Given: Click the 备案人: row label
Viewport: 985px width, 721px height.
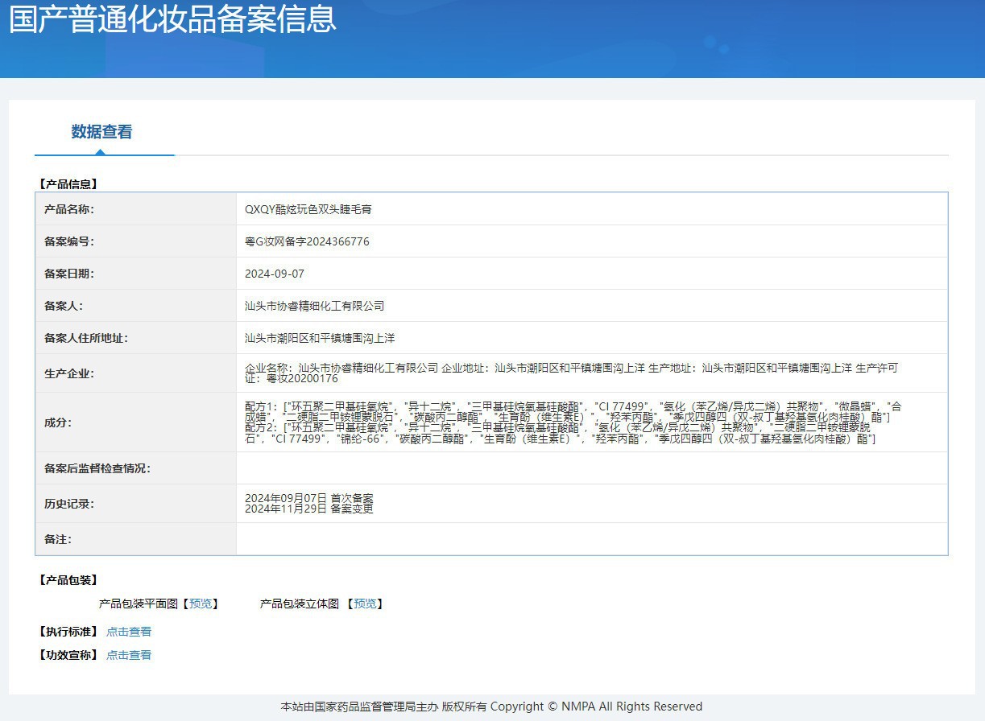Looking at the screenshot, I should 64,306.
